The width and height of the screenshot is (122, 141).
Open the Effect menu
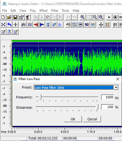[x=43, y=11]
